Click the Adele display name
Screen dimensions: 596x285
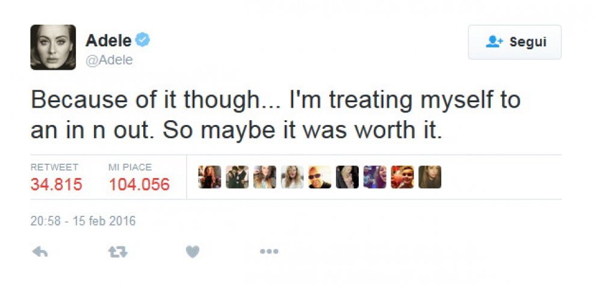109,40
